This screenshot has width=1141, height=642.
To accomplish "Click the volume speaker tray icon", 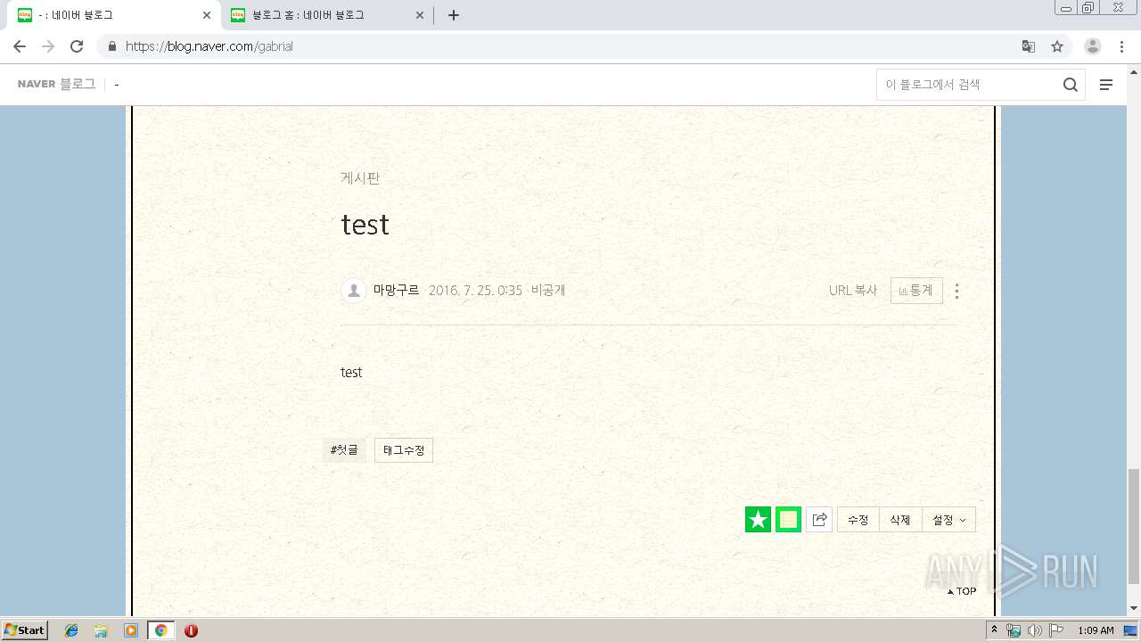I will pyautogui.click(x=1034, y=630).
